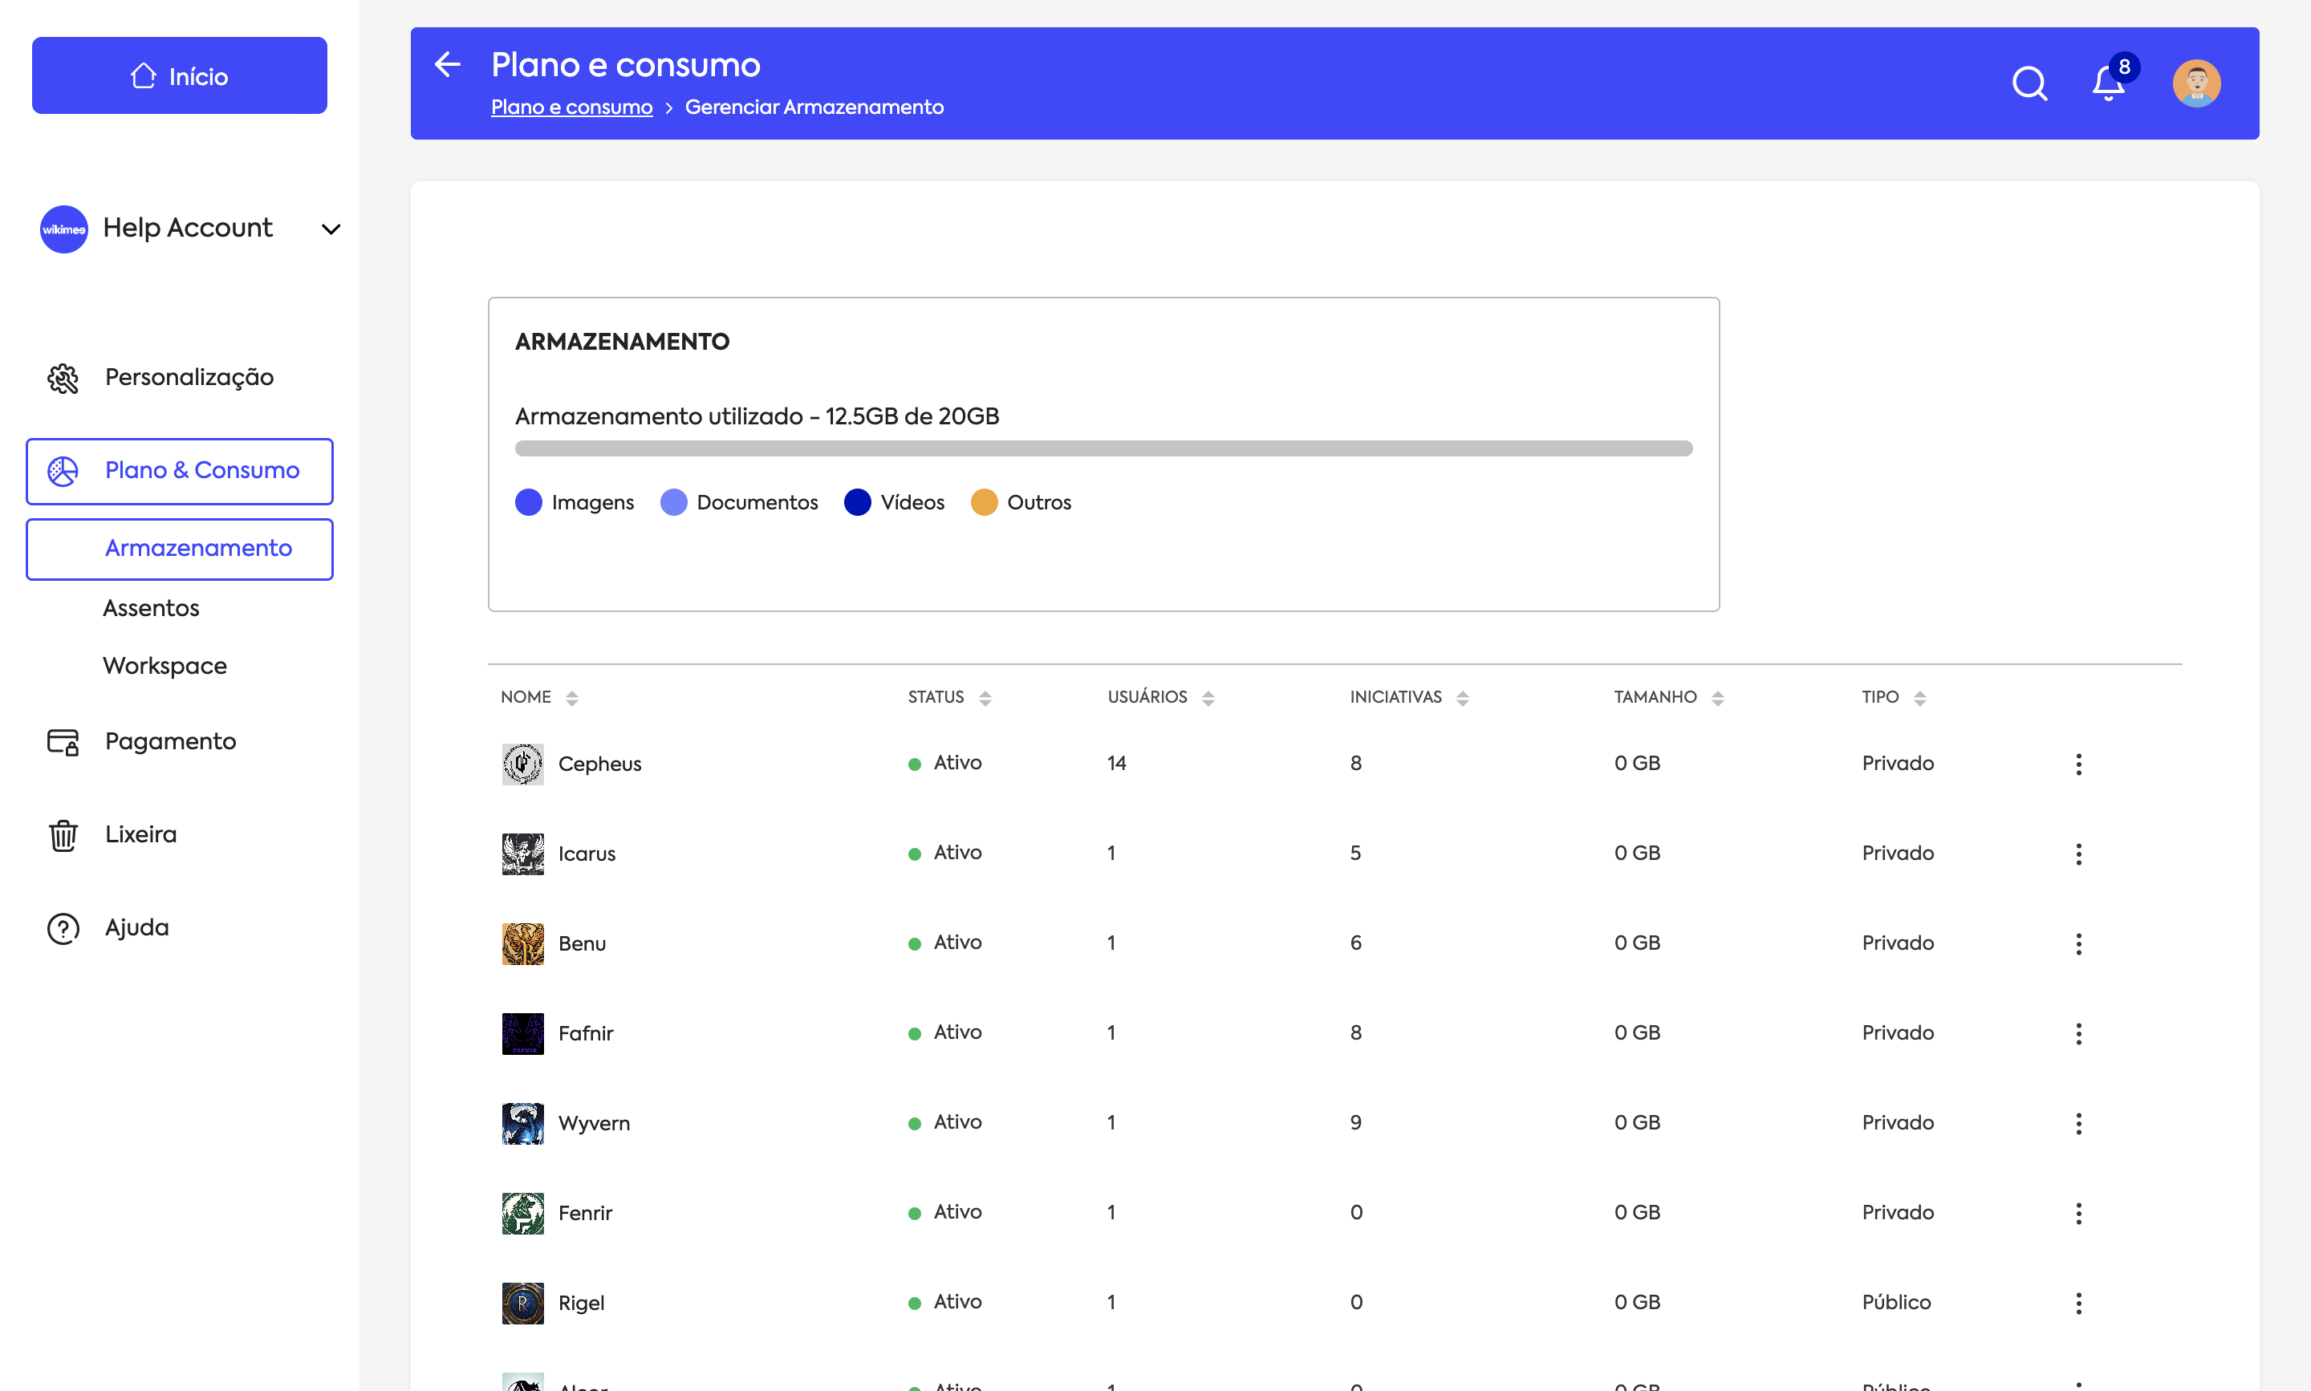Click the Ajuda question mark icon
This screenshot has width=2311, height=1391.
(x=63, y=928)
